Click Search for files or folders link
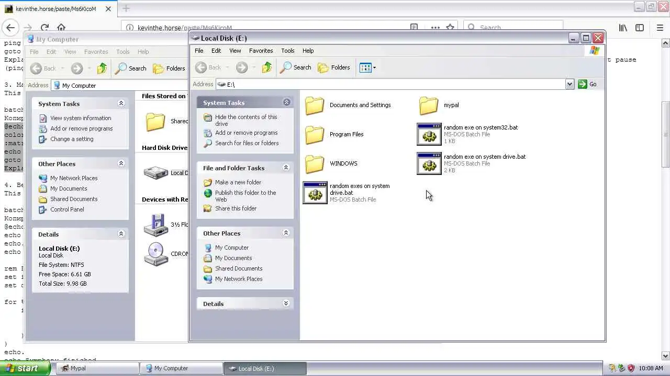Viewport: 670px width, 376px height. point(247,143)
